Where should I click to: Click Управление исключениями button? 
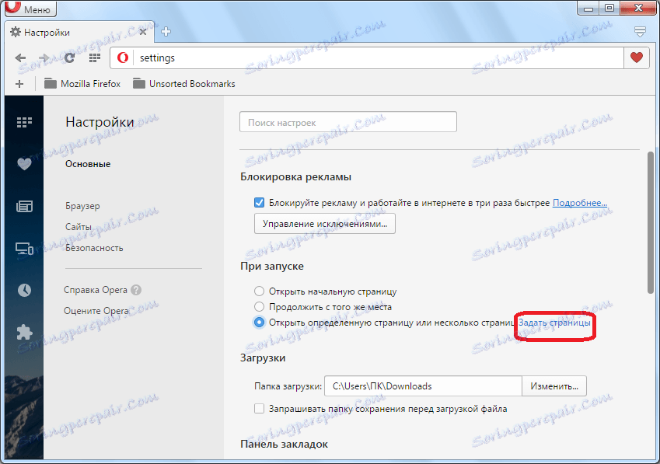324,223
